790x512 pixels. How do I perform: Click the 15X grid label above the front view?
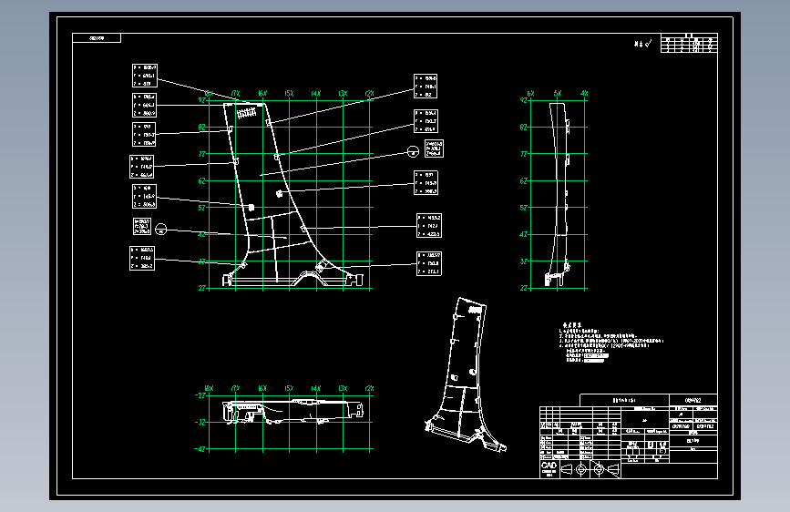point(289,94)
